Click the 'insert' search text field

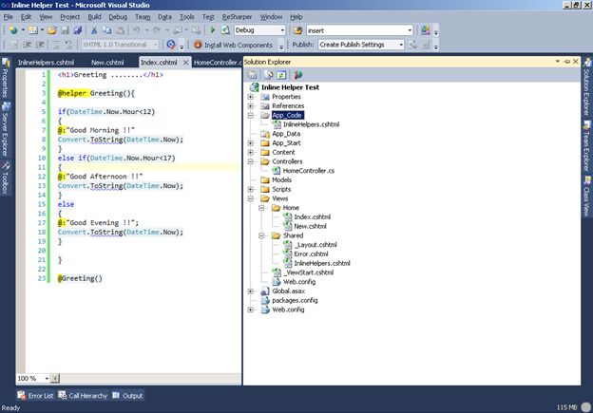356,30
